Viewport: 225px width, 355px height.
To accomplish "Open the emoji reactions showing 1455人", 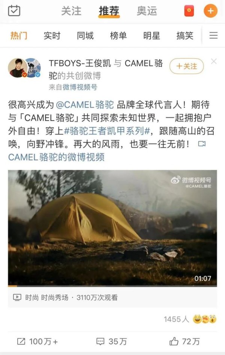I will [x=190, y=319].
